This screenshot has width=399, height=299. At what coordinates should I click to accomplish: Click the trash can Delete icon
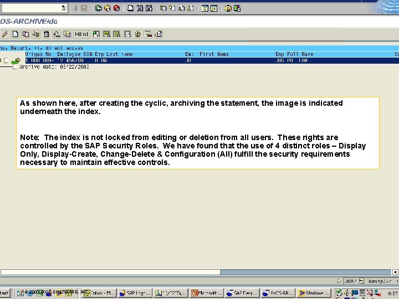(47, 34)
